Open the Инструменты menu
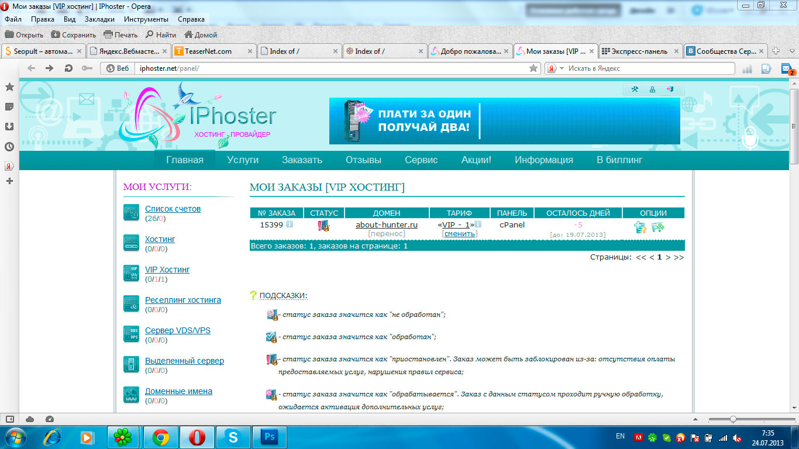 coord(146,19)
